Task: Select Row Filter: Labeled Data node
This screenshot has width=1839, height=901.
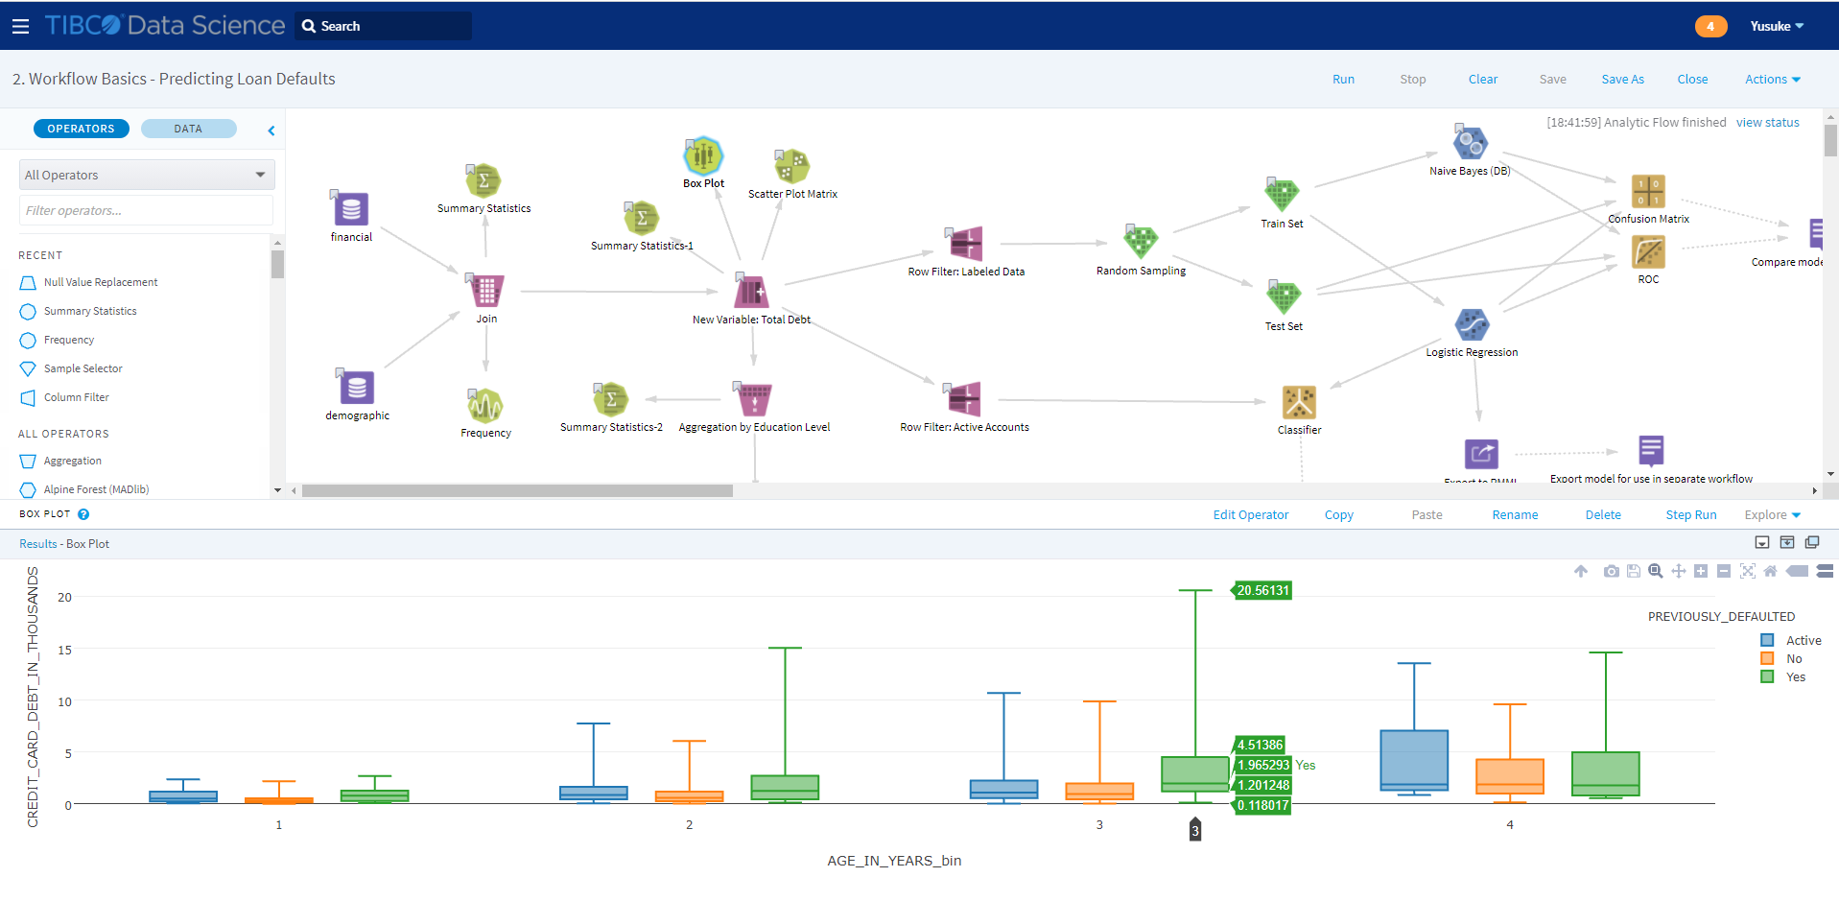Action: (x=965, y=244)
